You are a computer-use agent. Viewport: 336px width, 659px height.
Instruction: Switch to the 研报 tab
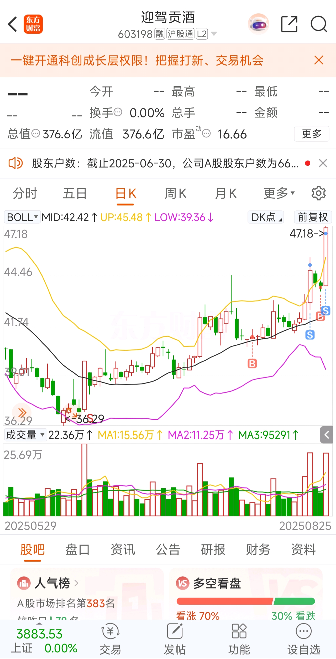pyautogui.click(x=213, y=549)
